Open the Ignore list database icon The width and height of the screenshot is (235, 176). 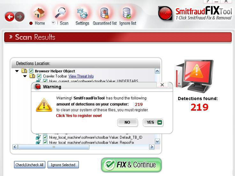pyautogui.click(x=127, y=13)
